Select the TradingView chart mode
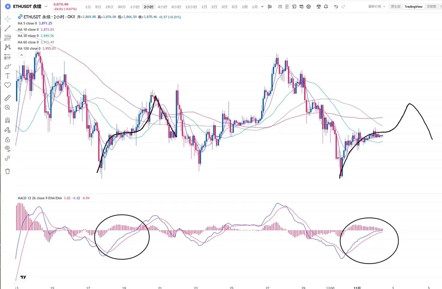The height and width of the screenshot is (289, 442). coord(413,7)
